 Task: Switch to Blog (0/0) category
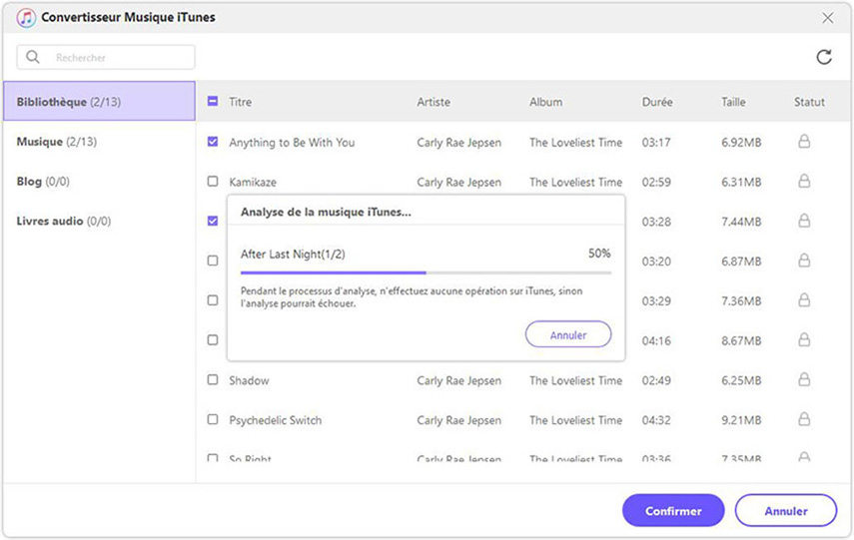pyautogui.click(x=99, y=182)
